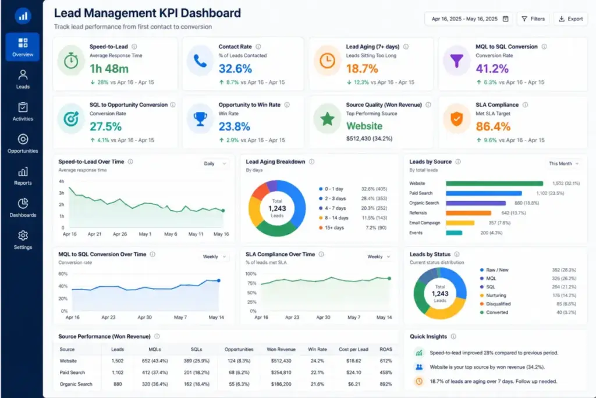
Task: Click the Cost per Lead column header
Action: (x=353, y=349)
